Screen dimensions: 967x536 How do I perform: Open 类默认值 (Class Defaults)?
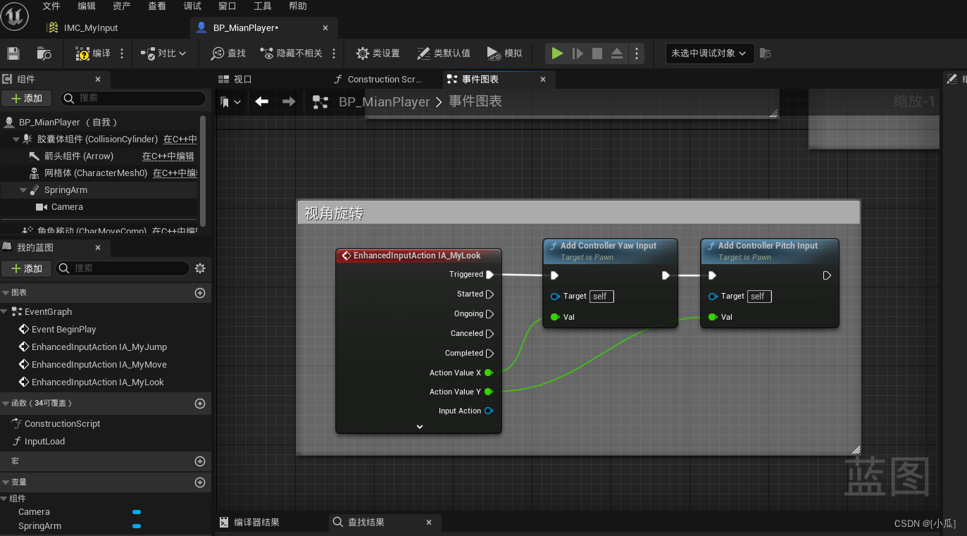[x=444, y=54]
